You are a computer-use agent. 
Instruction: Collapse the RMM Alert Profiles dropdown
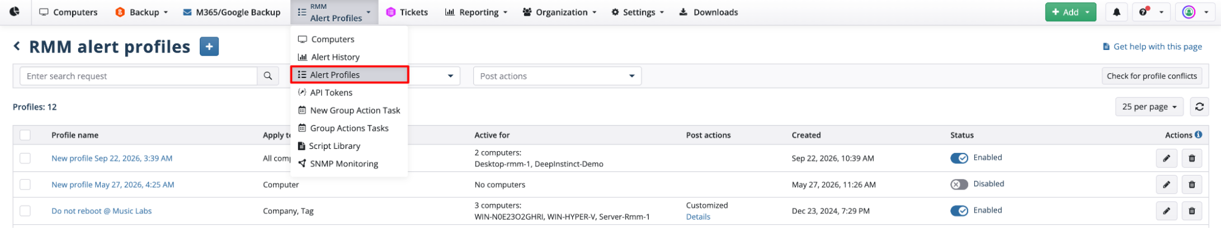(x=334, y=12)
